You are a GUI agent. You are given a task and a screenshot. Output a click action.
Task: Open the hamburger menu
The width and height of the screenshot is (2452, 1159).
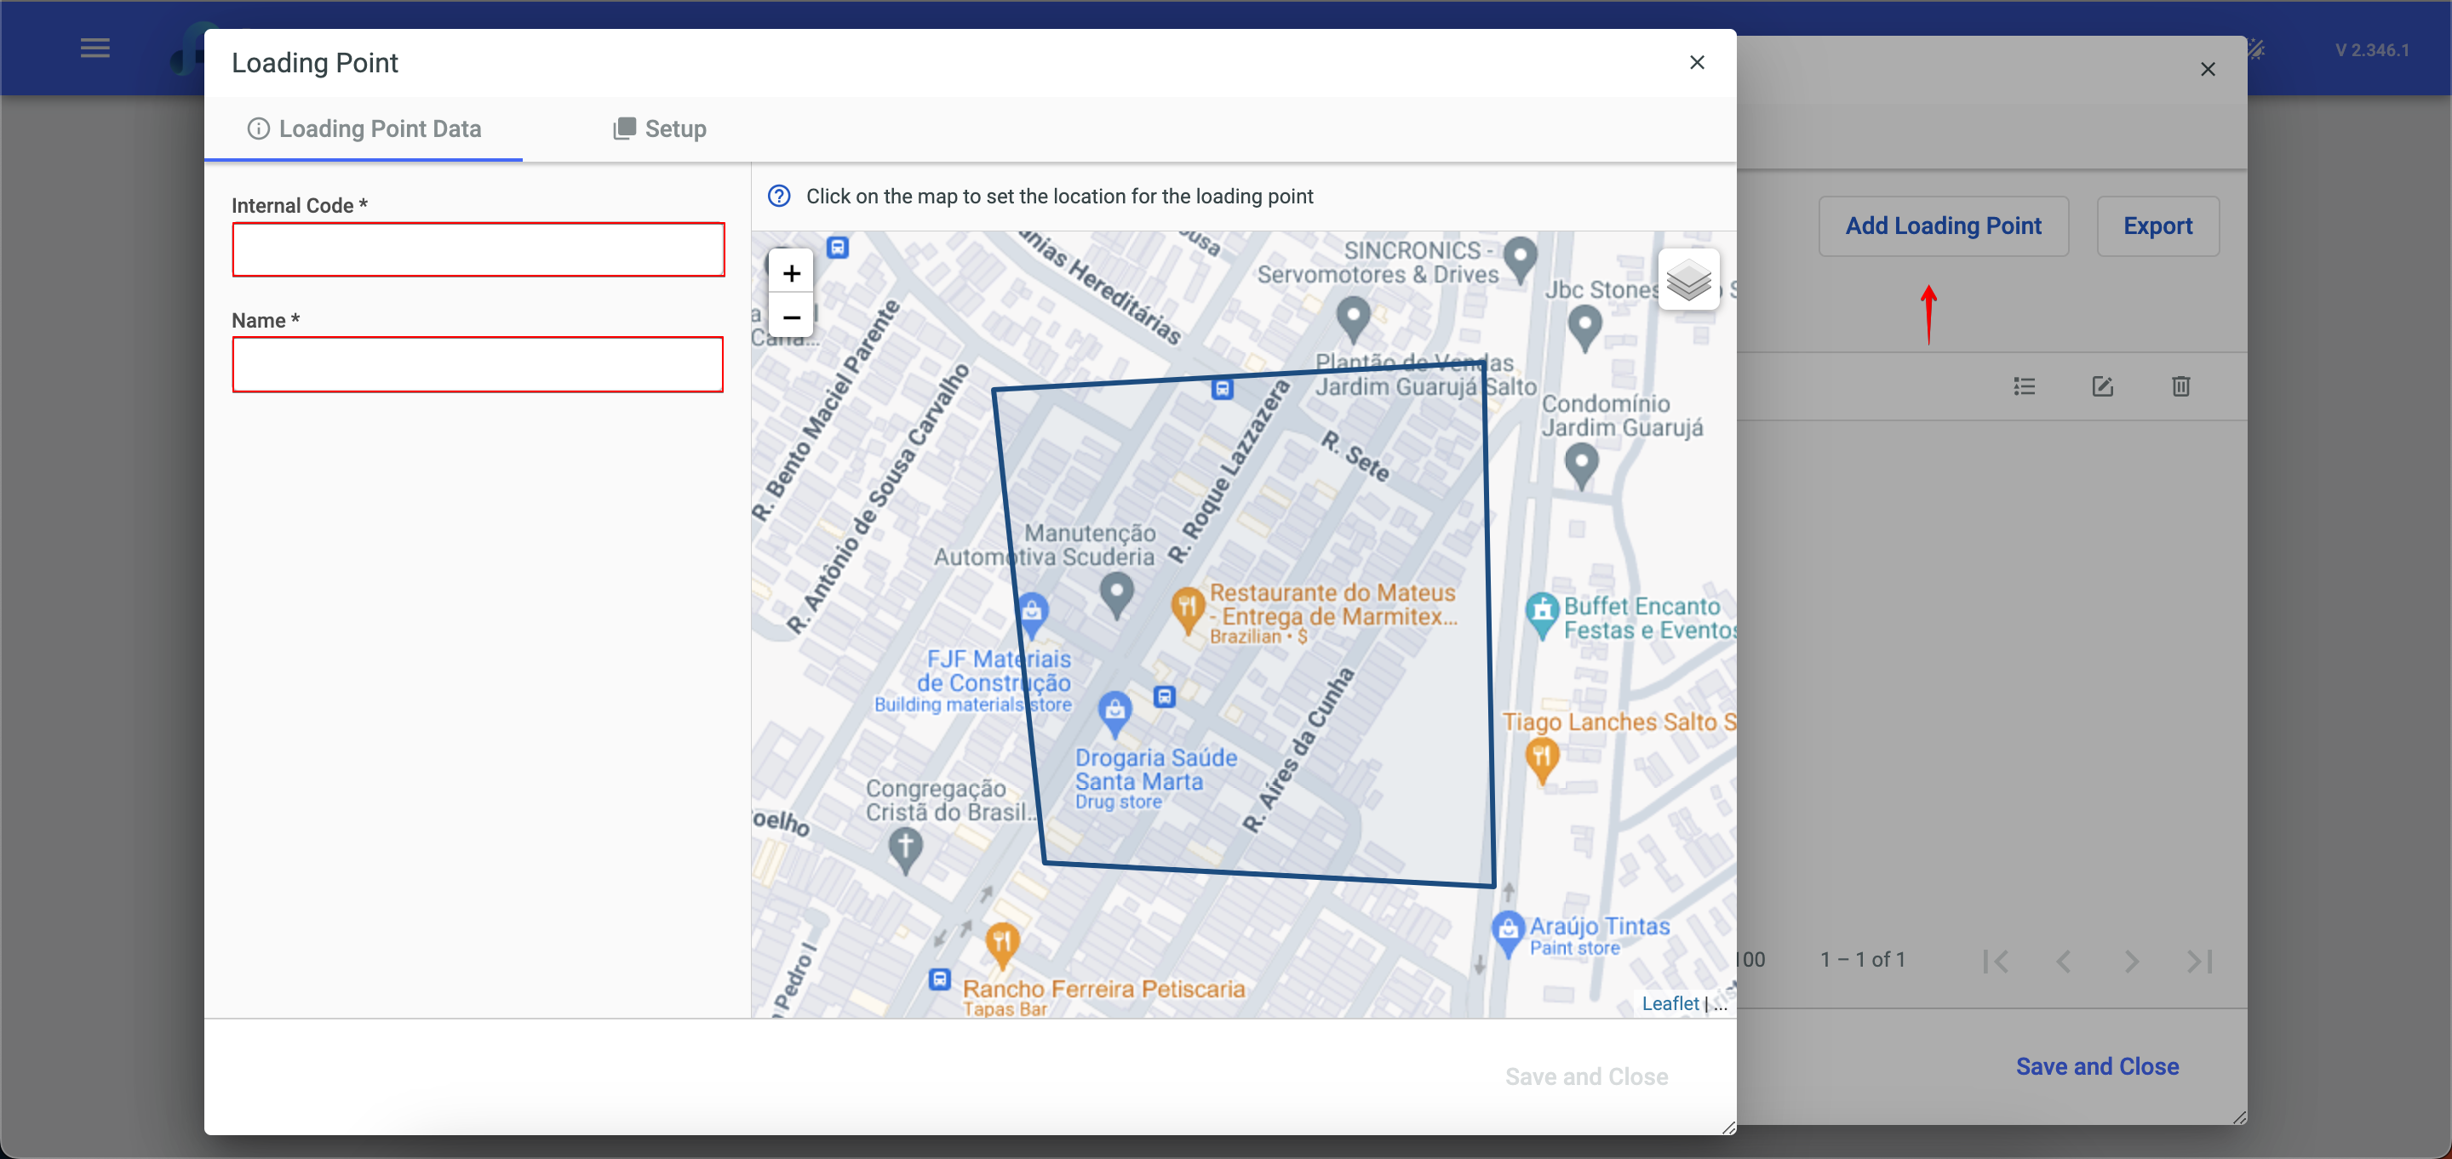tap(95, 48)
